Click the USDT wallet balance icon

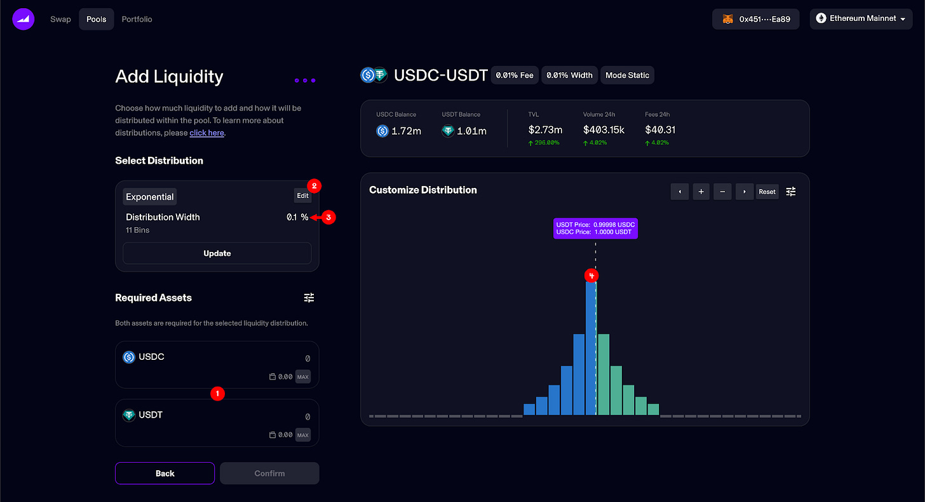pos(273,435)
